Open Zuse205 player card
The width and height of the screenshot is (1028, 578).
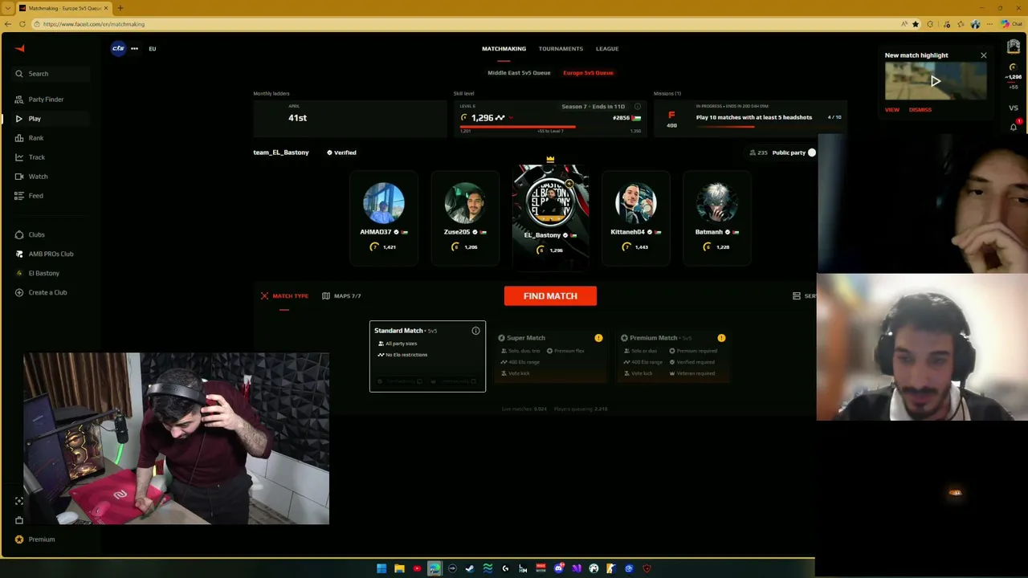[465, 218]
